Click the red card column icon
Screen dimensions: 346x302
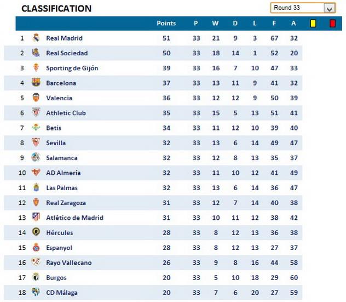(x=332, y=23)
